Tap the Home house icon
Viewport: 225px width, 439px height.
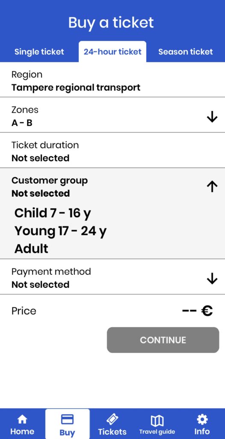[x=22, y=419]
